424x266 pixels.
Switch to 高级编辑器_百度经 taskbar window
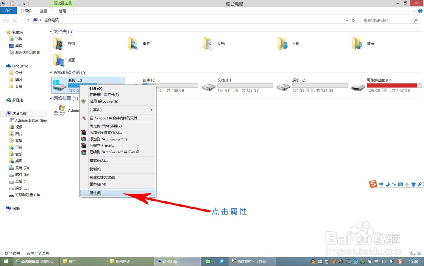click(36, 261)
